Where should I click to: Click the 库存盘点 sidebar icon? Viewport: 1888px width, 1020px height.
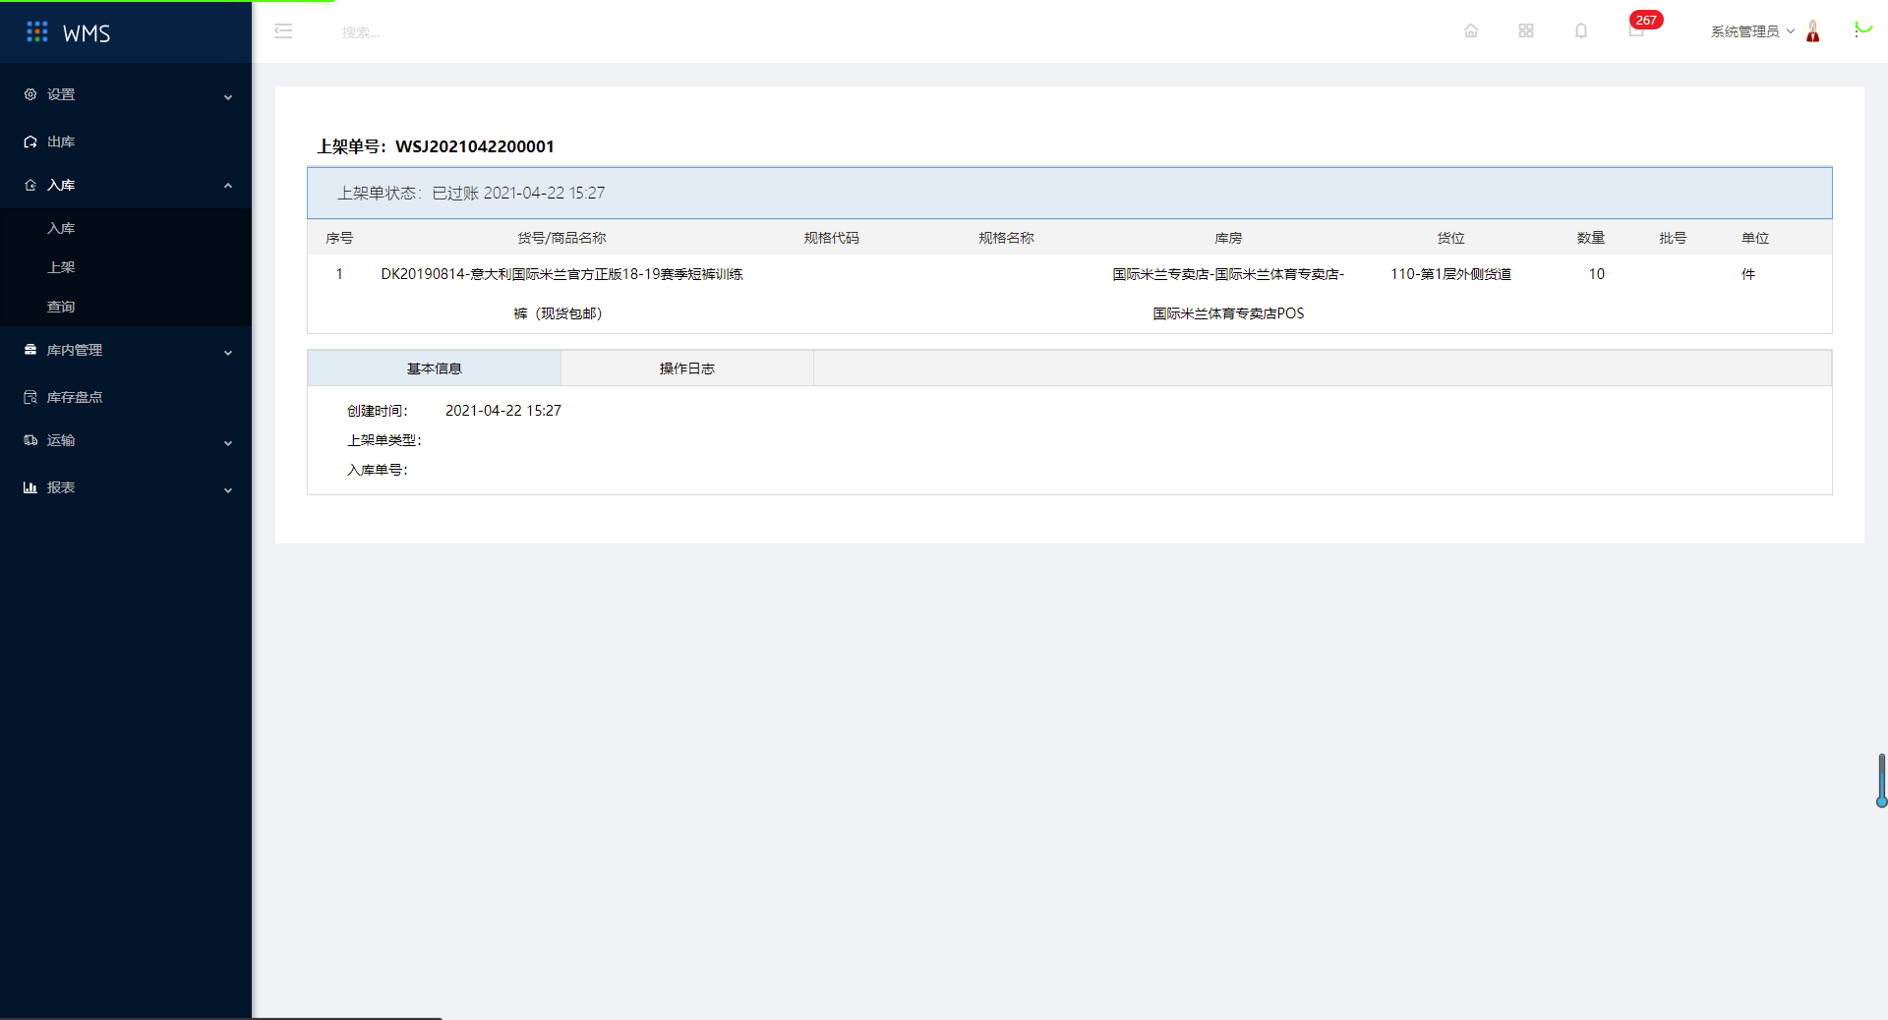click(x=30, y=397)
